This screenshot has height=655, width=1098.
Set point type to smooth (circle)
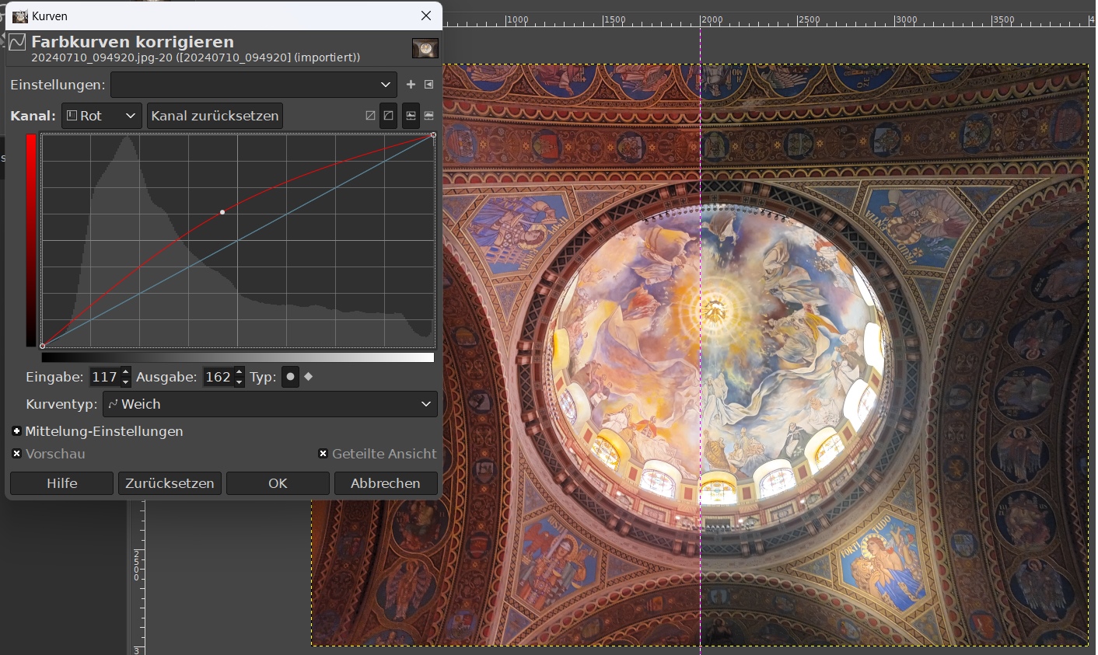[x=290, y=377]
